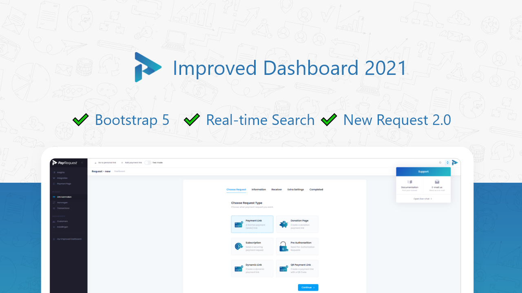Click the support icon button in the header
Image resolution: width=522 pixels, height=293 pixels.
447,163
